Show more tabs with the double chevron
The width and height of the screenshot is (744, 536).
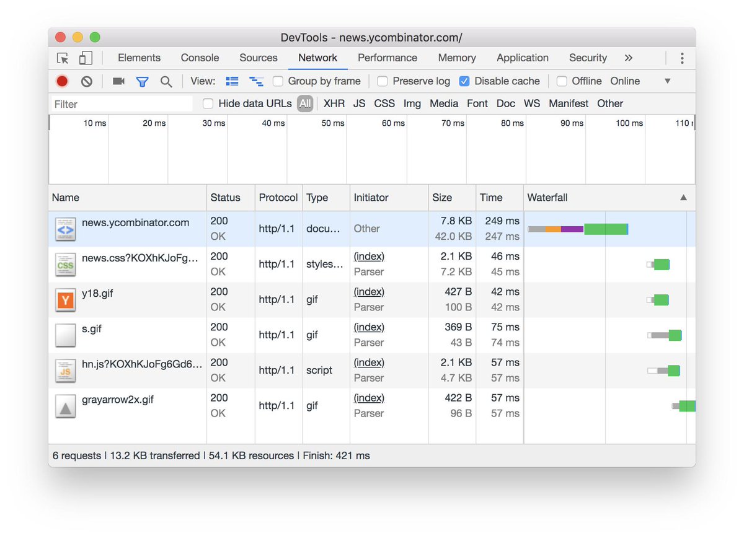point(629,58)
